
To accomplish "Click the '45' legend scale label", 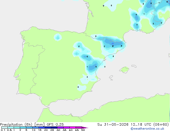I will click(77, 130).
